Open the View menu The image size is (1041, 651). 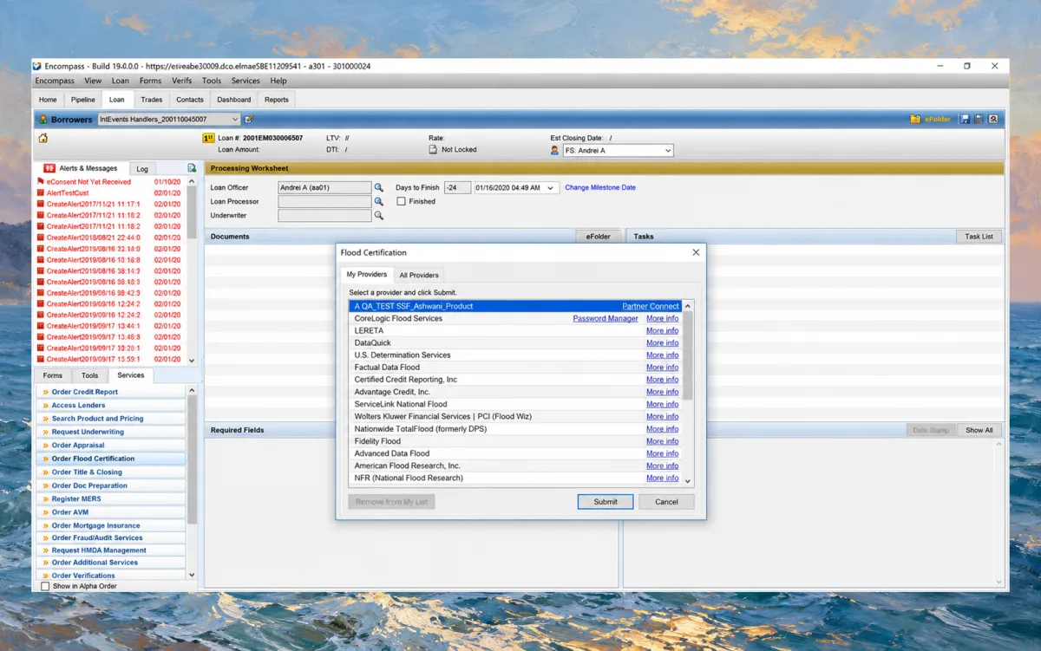click(x=93, y=81)
